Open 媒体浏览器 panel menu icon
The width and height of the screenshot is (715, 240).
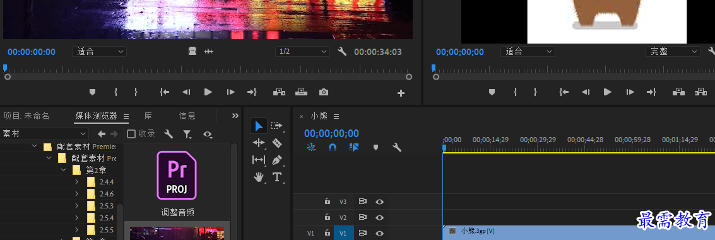(x=126, y=116)
